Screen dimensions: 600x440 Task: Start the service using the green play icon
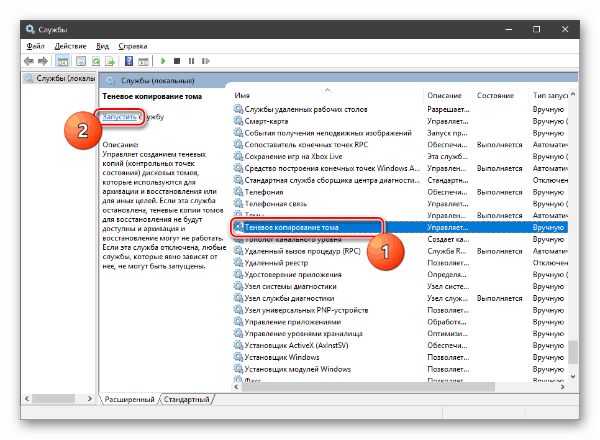point(163,60)
